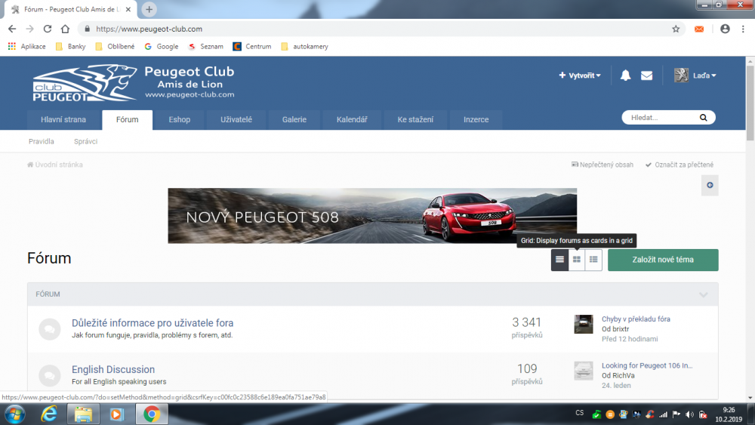Open the Google bookmark
The width and height of the screenshot is (755, 425).
point(162,46)
